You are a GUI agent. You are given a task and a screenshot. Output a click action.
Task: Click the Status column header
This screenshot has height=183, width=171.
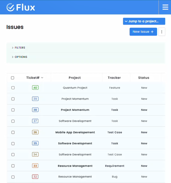click(x=144, y=78)
